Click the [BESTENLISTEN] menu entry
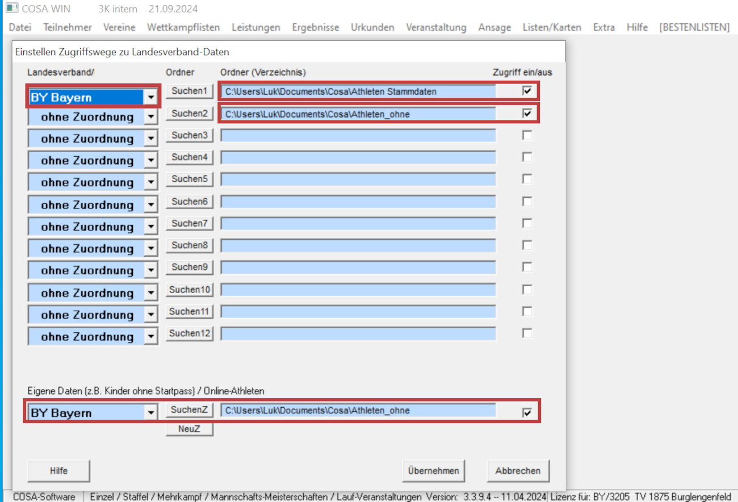Screen dimensions: 738x502 694,27
